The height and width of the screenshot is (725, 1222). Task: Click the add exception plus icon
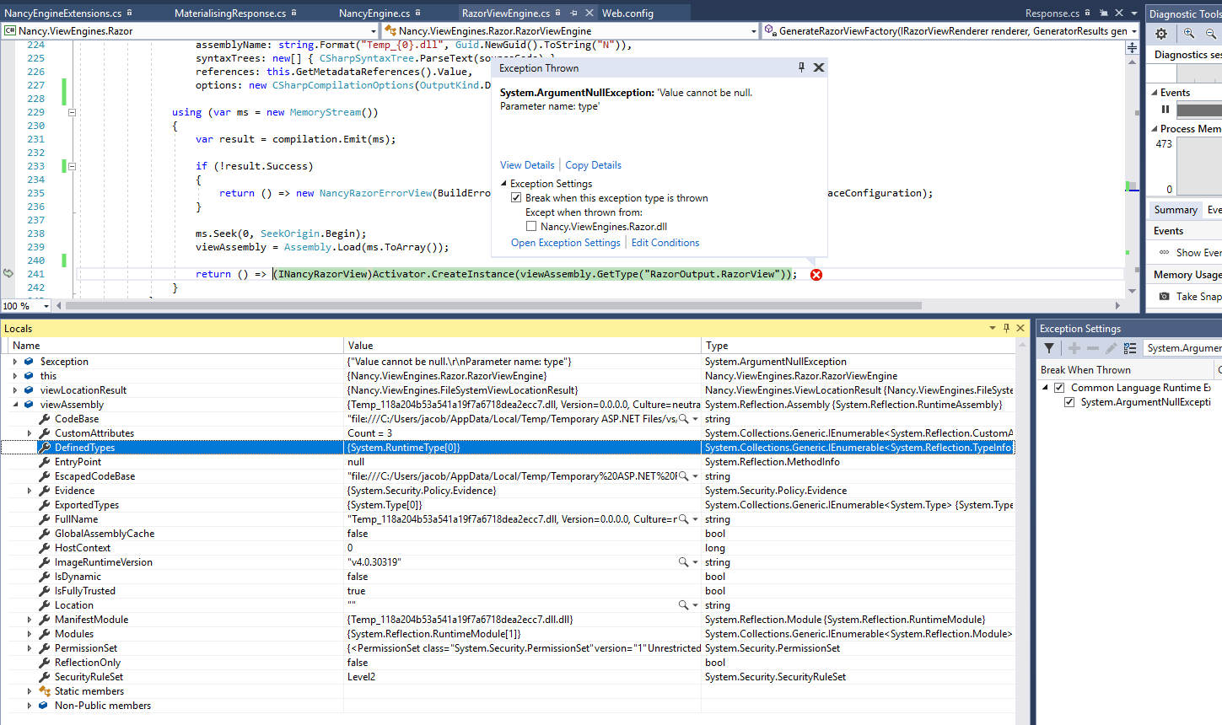(1074, 348)
